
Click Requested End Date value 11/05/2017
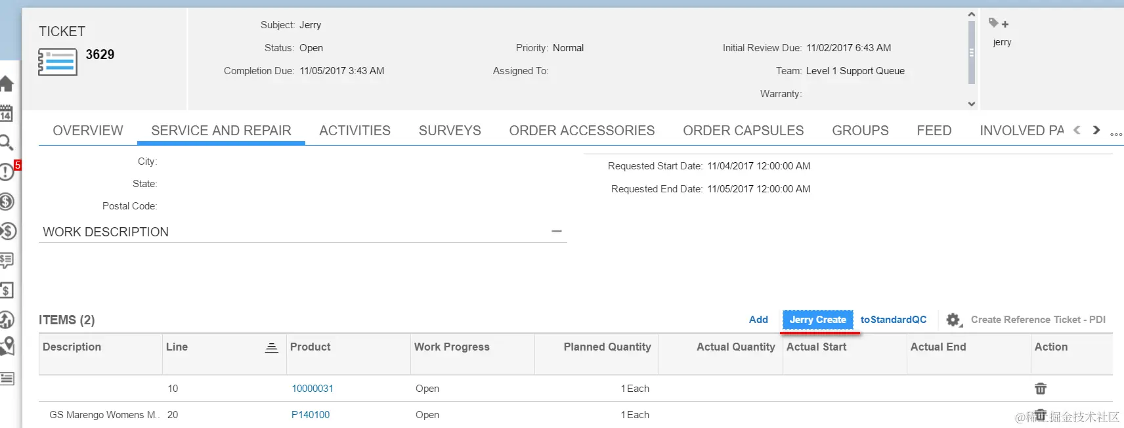click(758, 189)
